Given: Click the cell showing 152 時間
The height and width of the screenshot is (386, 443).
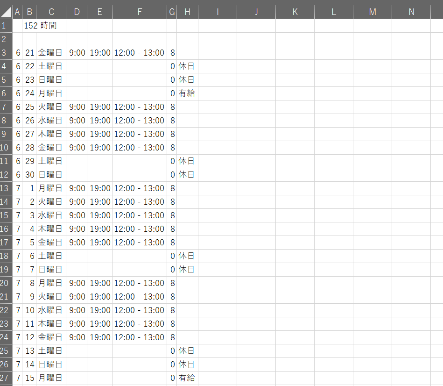Looking at the screenshot, I should click(41, 26).
